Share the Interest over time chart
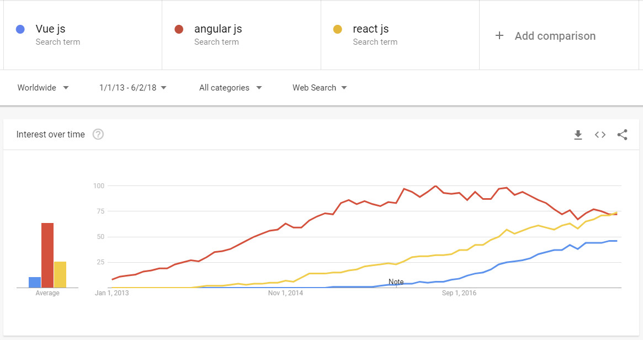Viewport: 643px width, 340px height. [622, 135]
